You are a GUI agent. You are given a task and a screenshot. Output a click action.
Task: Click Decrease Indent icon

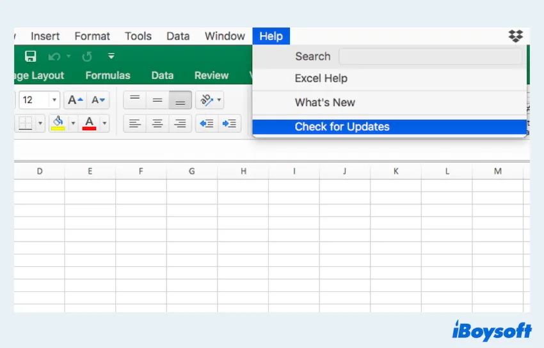(207, 123)
